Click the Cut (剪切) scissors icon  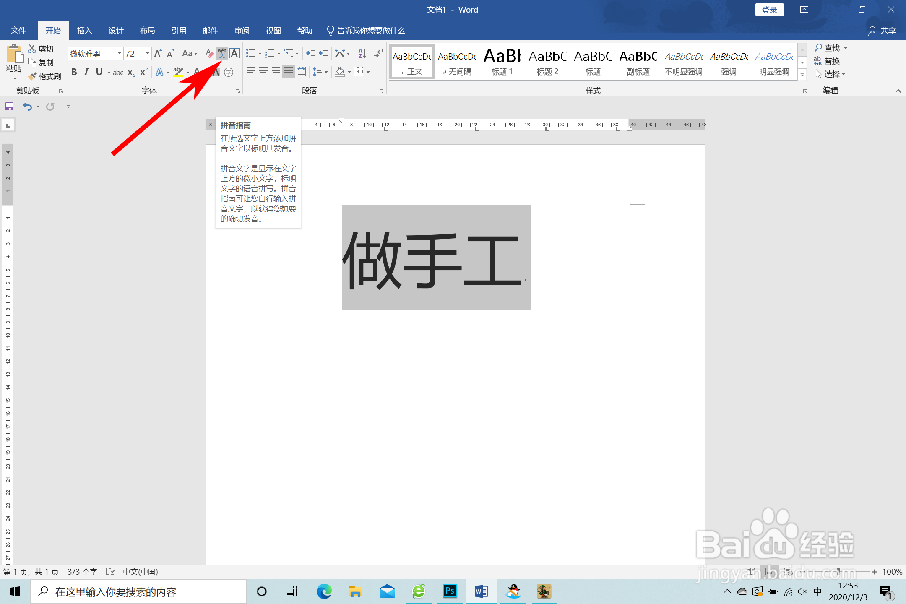(x=32, y=49)
